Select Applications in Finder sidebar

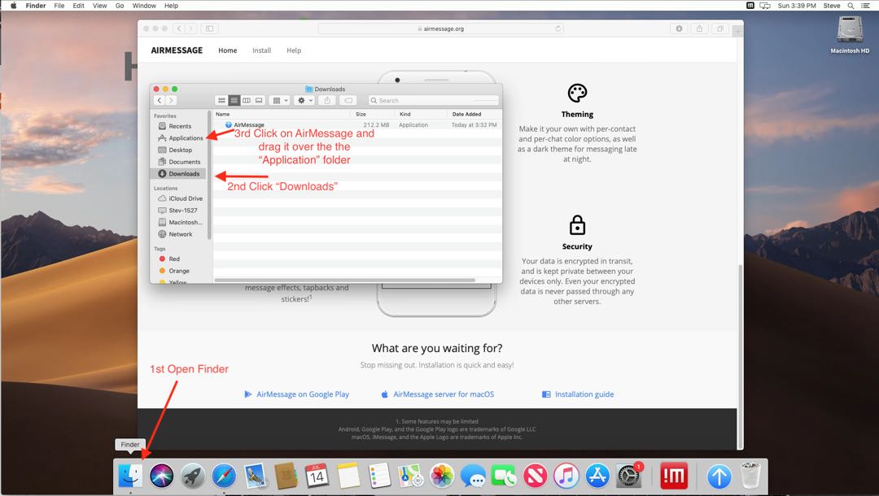tap(179, 137)
